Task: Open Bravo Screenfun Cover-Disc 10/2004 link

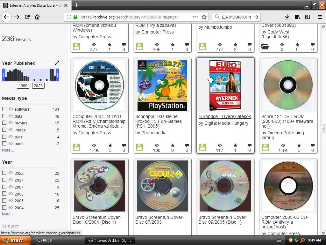Action: pos(97,219)
